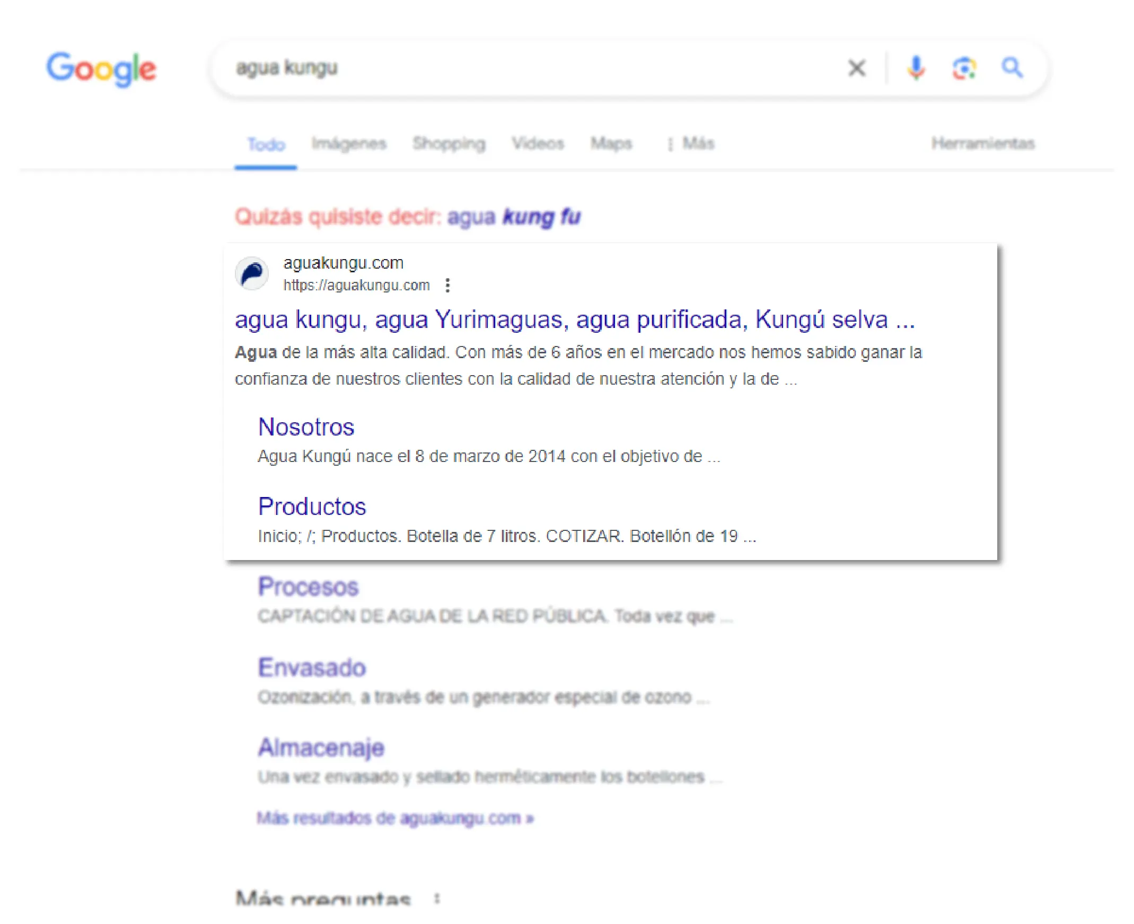Open three-dot menu beside aguakungu.com URL
The image size is (1134, 924).
(447, 285)
